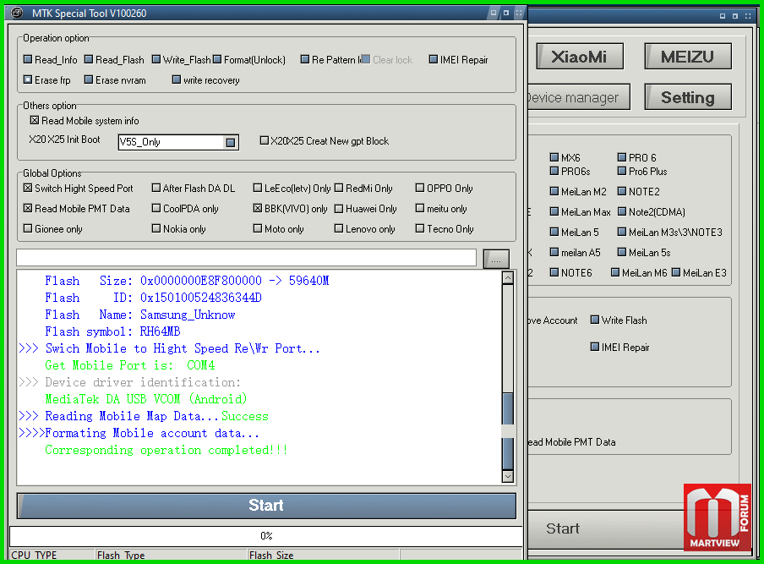Enable the Read_Flash checkbox
The width and height of the screenshot is (764, 564).
(89, 59)
